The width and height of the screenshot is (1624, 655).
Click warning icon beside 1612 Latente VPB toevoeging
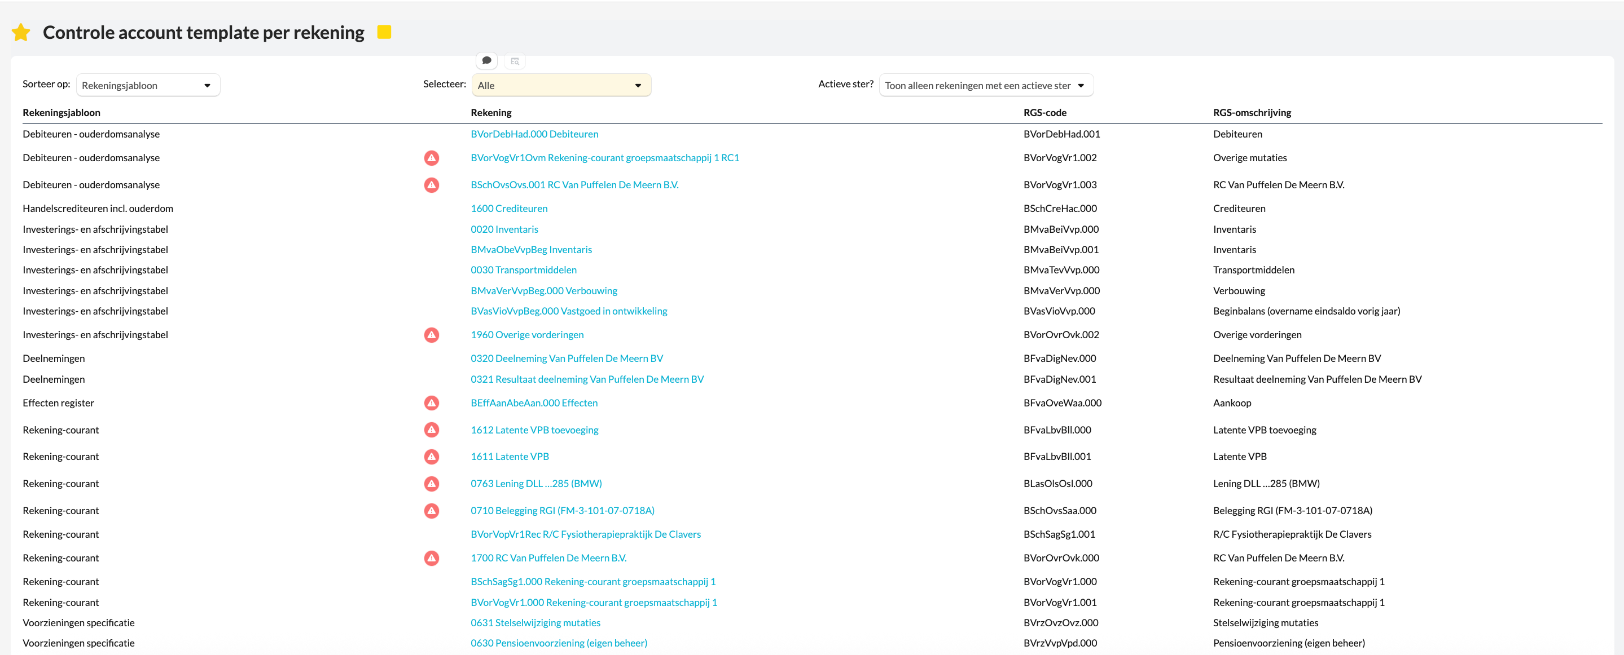431,430
